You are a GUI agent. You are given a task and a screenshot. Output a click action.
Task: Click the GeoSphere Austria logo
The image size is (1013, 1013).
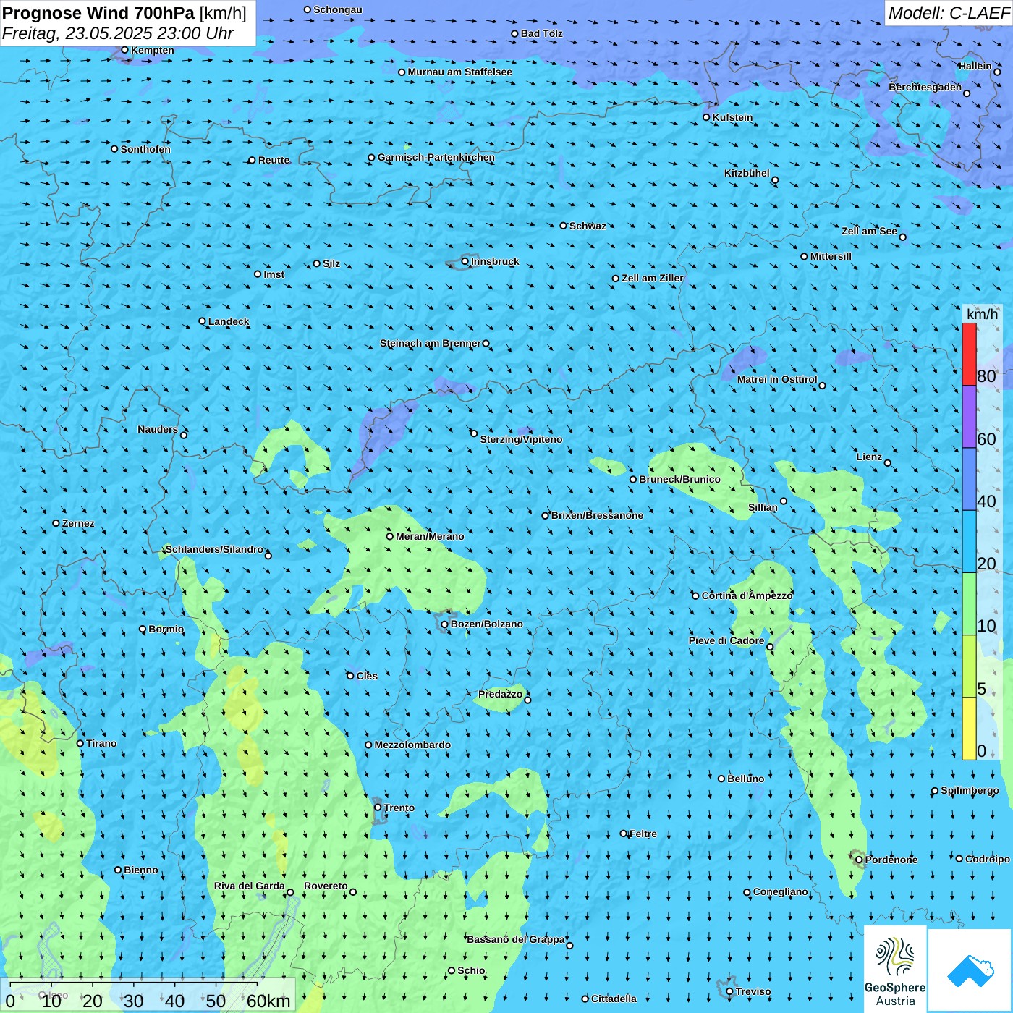pyautogui.click(x=895, y=969)
